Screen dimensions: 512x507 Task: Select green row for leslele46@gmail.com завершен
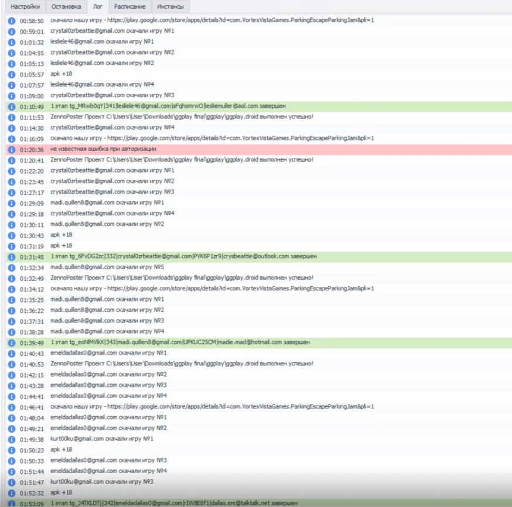coord(258,107)
